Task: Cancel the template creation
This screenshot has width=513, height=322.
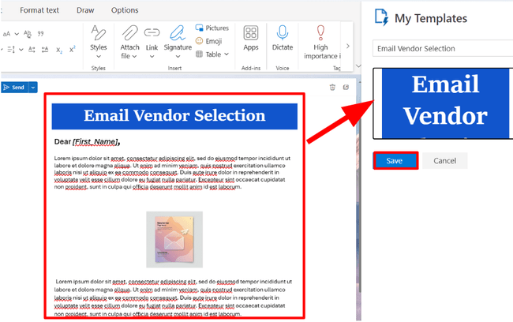Action: (444, 160)
